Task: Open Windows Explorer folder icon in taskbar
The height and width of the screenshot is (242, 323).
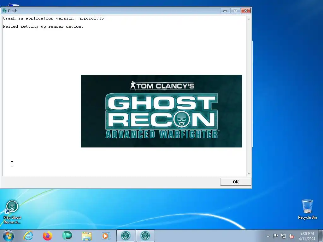Action: (87, 236)
